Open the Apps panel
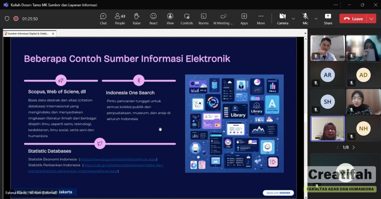Viewport: 381px width, 199px height. [244, 19]
